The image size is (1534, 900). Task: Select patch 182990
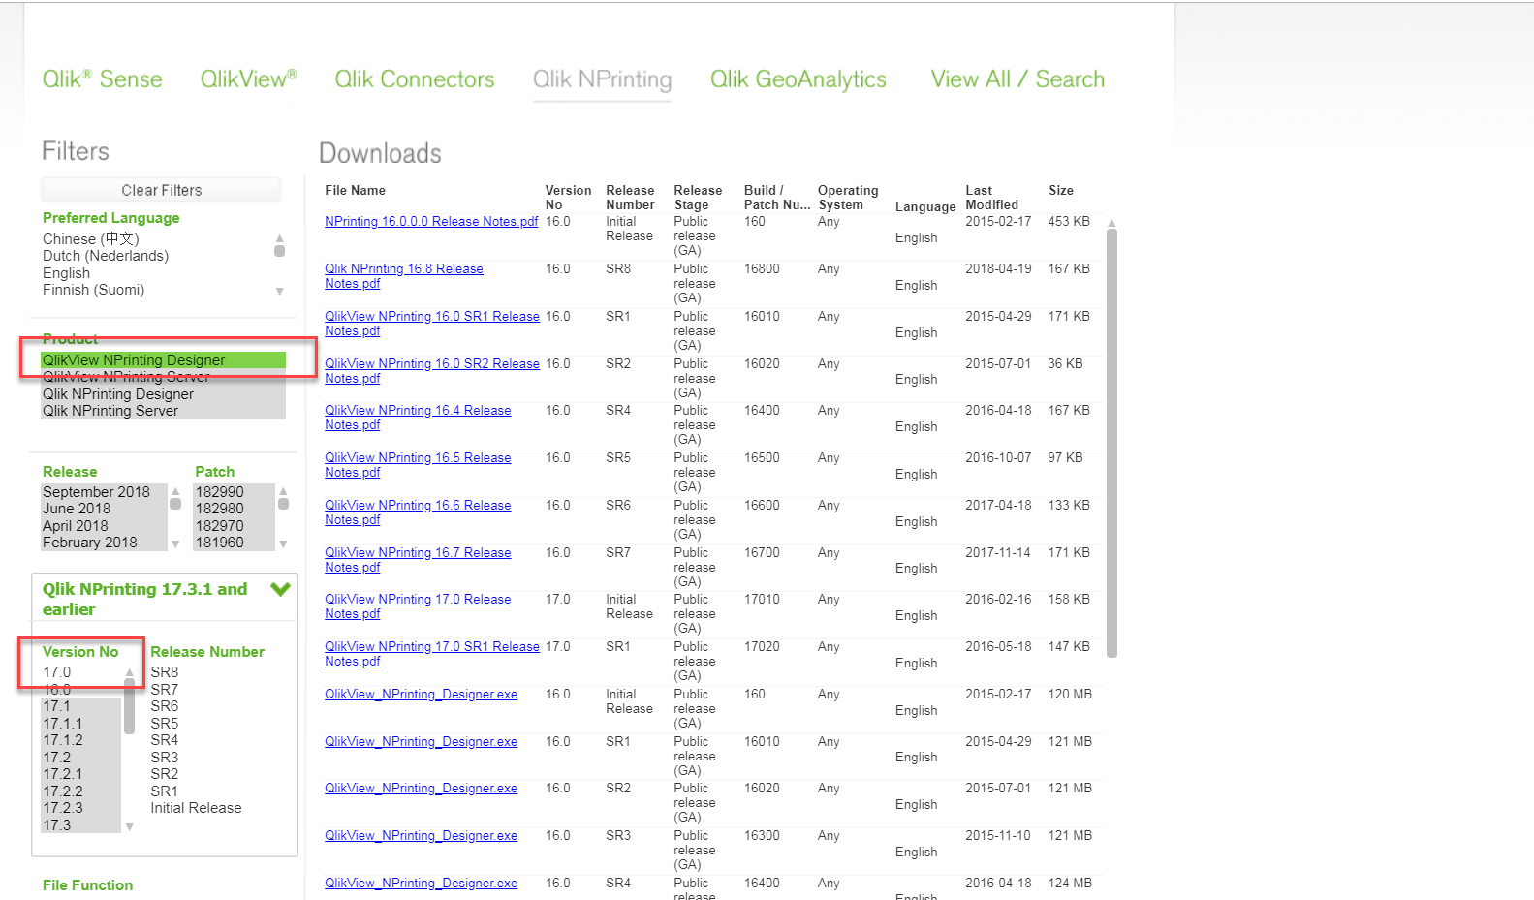click(x=234, y=492)
